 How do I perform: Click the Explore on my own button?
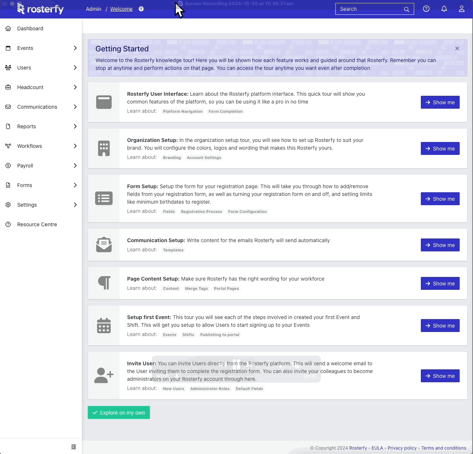119,413
